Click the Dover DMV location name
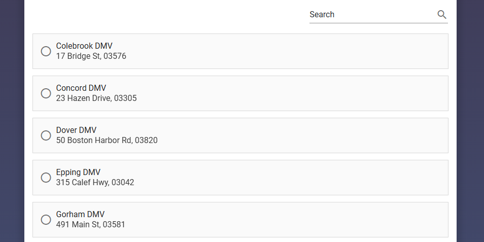This screenshot has height=242, width=484. pos(76,130)
